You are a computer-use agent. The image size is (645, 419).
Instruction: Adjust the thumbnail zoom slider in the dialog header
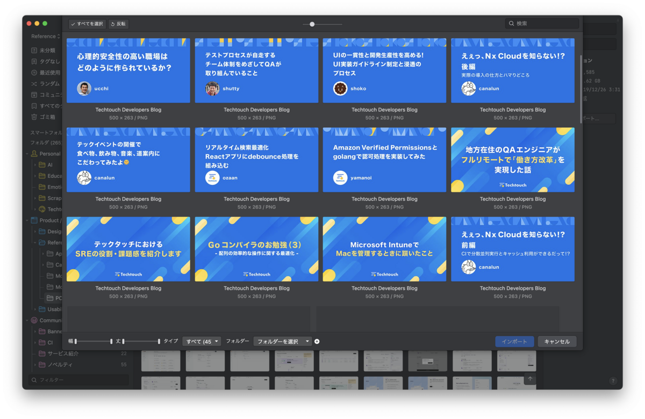pyautogui.click(x=312, y=24)
